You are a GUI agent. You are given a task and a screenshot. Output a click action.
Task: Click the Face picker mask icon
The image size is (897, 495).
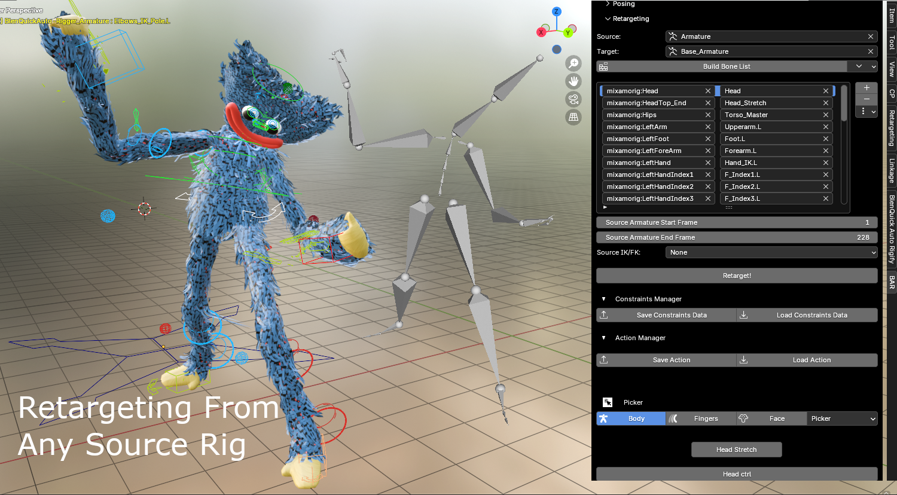coord(744,418)
